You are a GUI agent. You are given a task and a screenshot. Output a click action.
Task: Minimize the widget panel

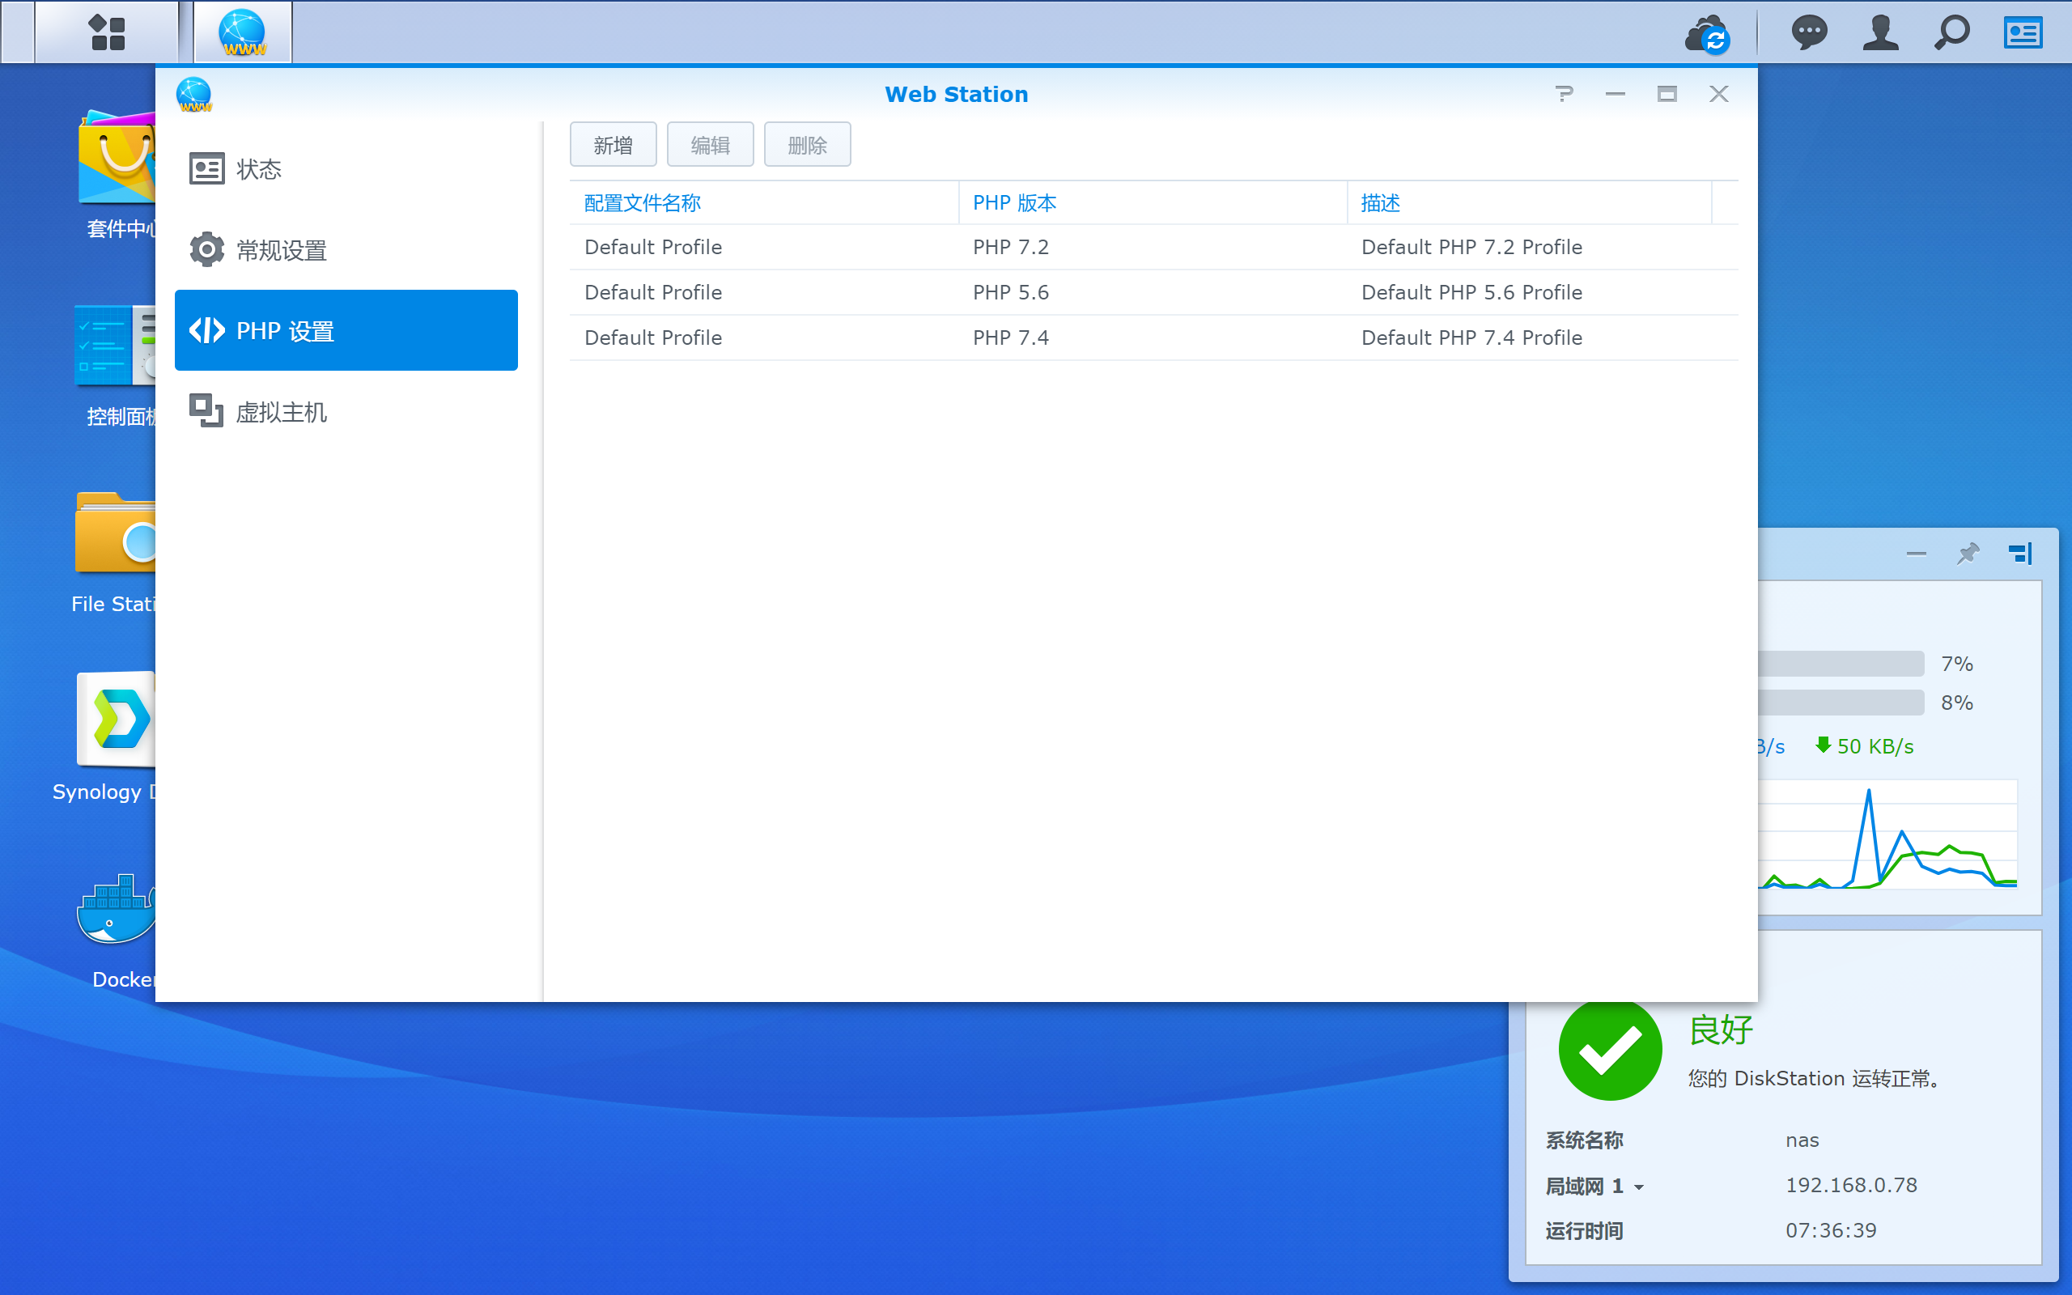[1916, 554]
